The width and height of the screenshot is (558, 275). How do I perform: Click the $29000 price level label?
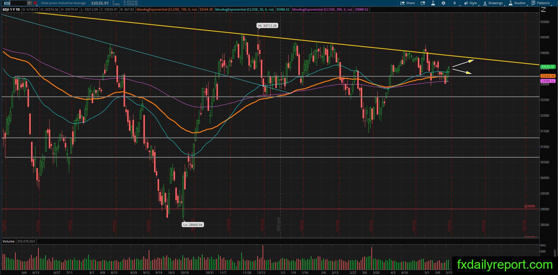(x=529, y=206)
